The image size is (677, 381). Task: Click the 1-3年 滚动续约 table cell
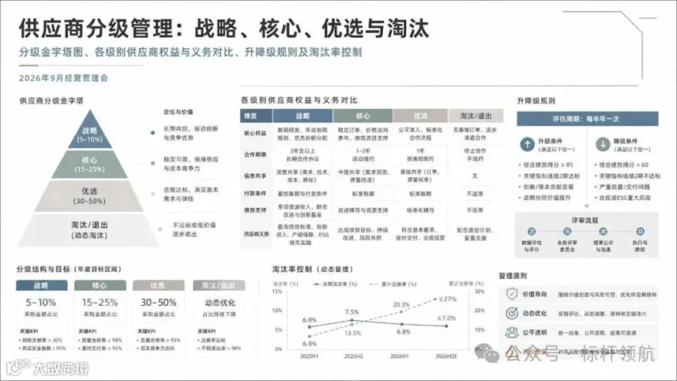coord(363,155)
